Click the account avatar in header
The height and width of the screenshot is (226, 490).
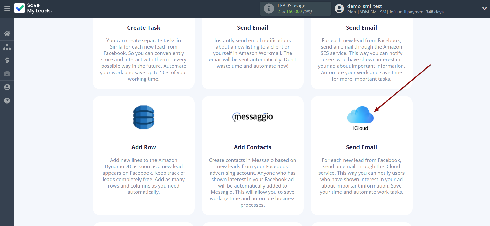(x=339, y=9)
